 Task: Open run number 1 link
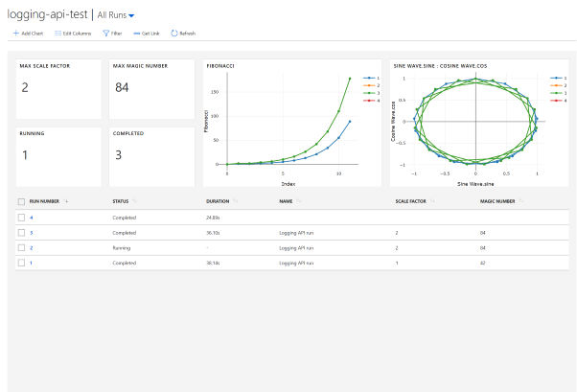pyautogui.click(x=31, y=262)
